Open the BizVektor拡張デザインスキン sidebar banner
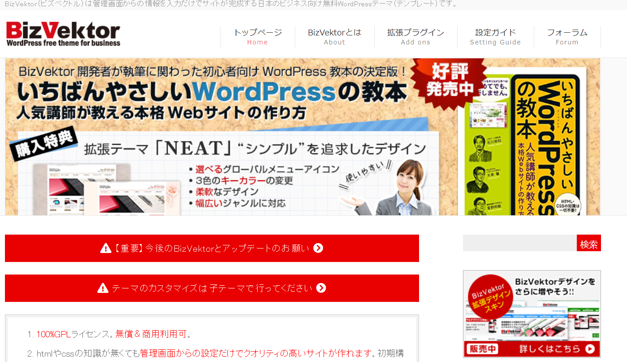Image resolution: width=627 pixels, height=362 pixels. [532, 314]
